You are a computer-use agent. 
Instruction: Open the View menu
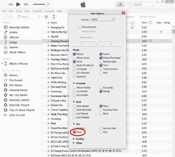pyautogui.click(x=27, y=11)
